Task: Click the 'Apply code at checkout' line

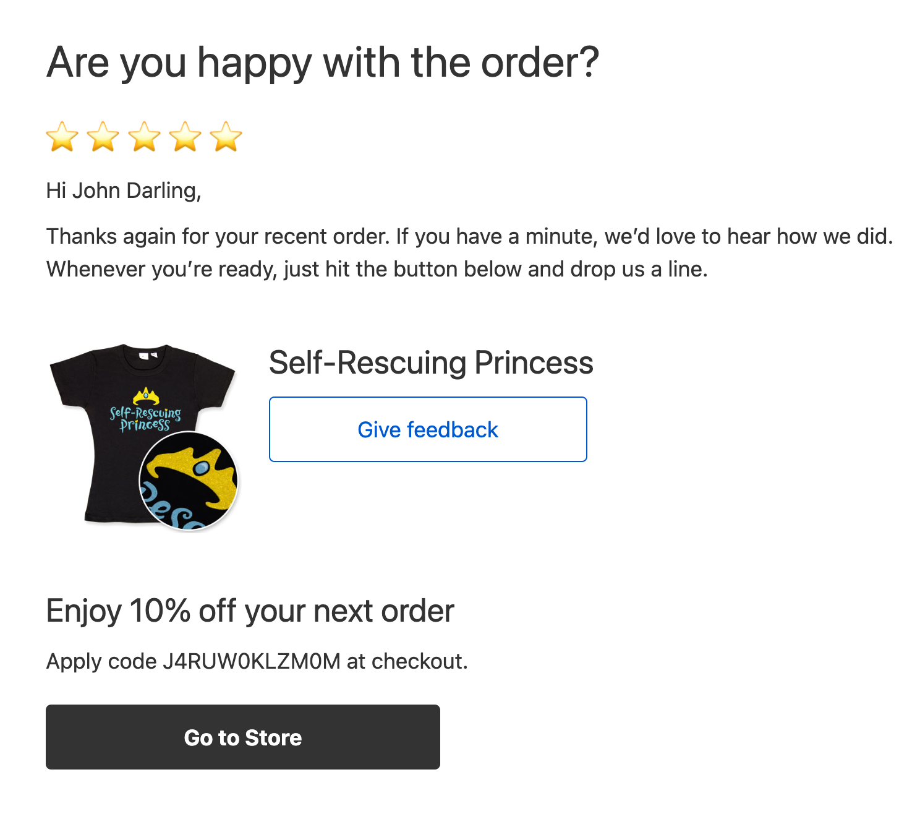Action: tap(258, 661)
